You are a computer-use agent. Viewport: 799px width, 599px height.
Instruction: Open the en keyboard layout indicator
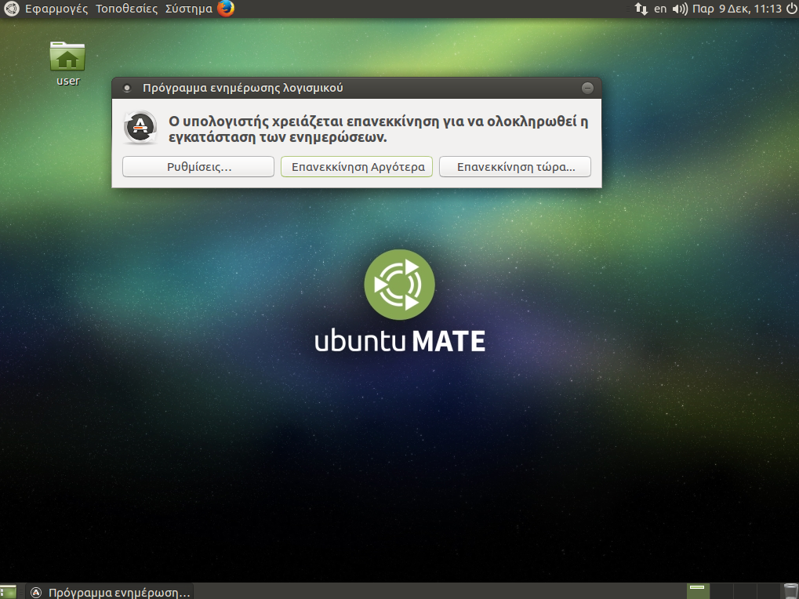pos(660,9)
